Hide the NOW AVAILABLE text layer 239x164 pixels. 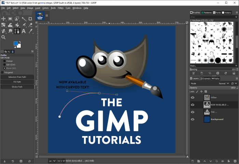pos(193,105)
